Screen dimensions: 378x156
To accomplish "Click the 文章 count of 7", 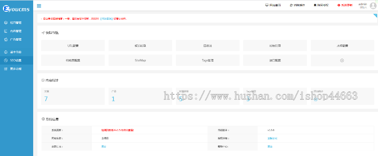I will [x=46, y=99].
